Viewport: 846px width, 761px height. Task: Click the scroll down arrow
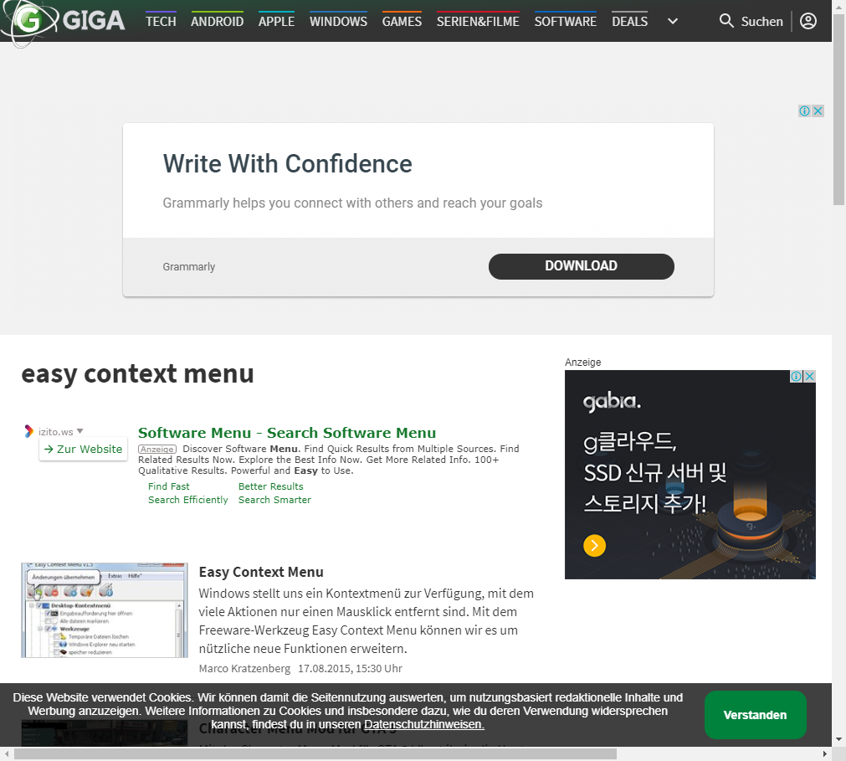click(x=838, y=739)
